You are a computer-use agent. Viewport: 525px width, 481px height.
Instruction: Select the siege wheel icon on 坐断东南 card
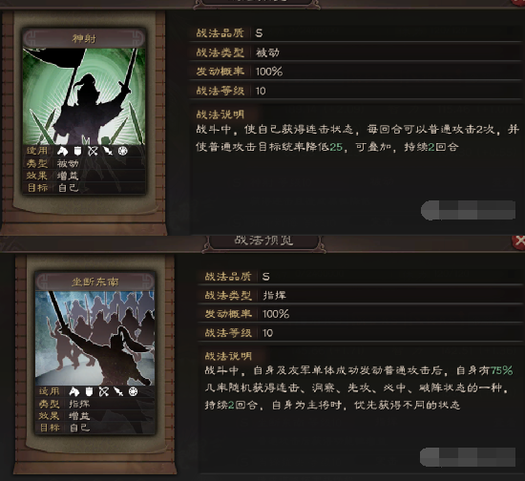[134, 391]
